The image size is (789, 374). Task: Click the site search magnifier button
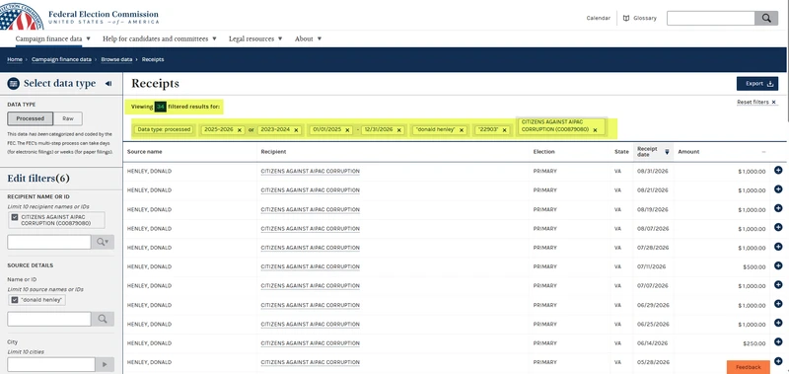tap(766, 18)
